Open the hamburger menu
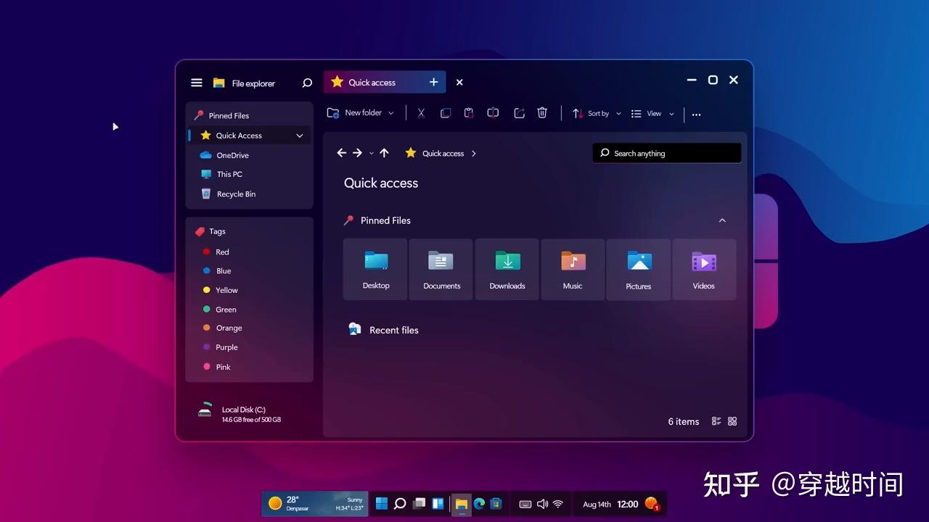The image size is (929, 522). click(196, 83)
